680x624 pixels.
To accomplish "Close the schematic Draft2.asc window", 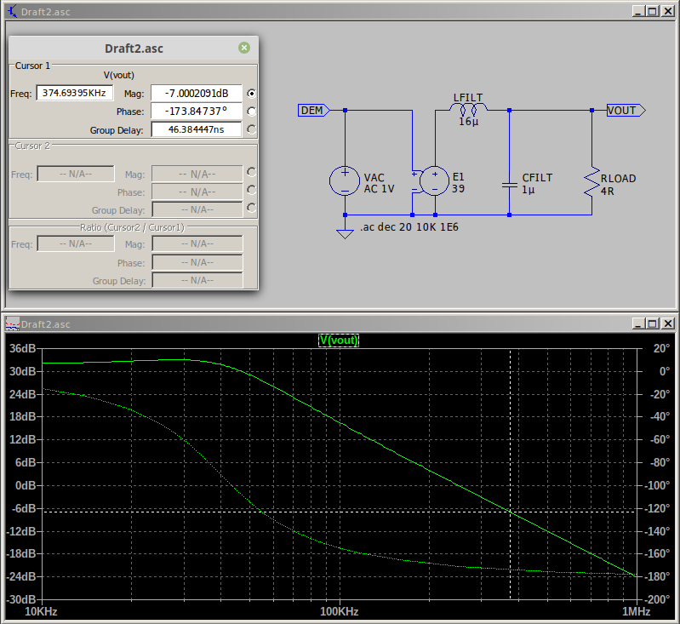I will [x=667, y=11].
